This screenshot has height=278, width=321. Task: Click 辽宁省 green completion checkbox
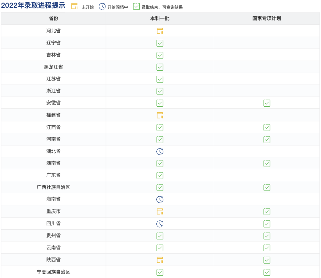coord(160,43)
